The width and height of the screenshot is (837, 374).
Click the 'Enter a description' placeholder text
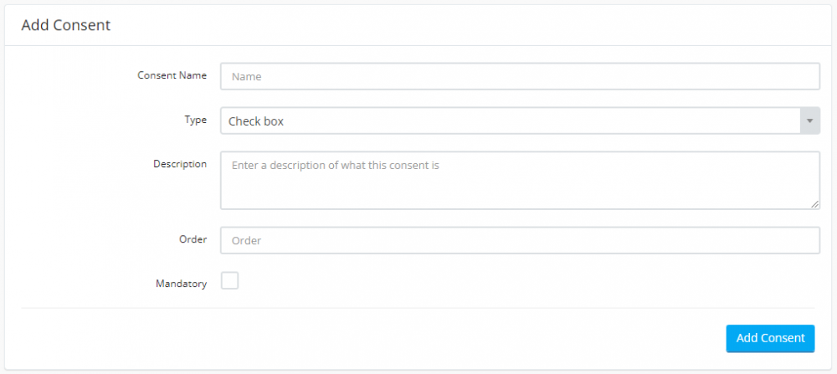point(336,166)
